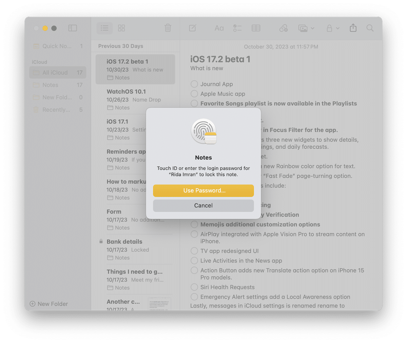Viewport: 407px width, 343px height.
Task: Expand the media insert dropdown
Action: (306, 28)
